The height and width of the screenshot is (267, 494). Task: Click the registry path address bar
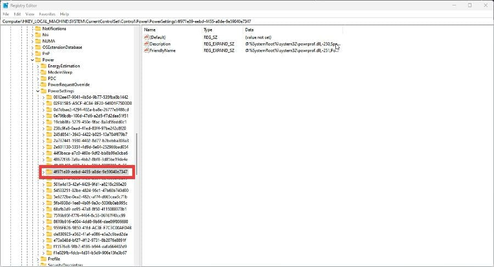point(247,21)
